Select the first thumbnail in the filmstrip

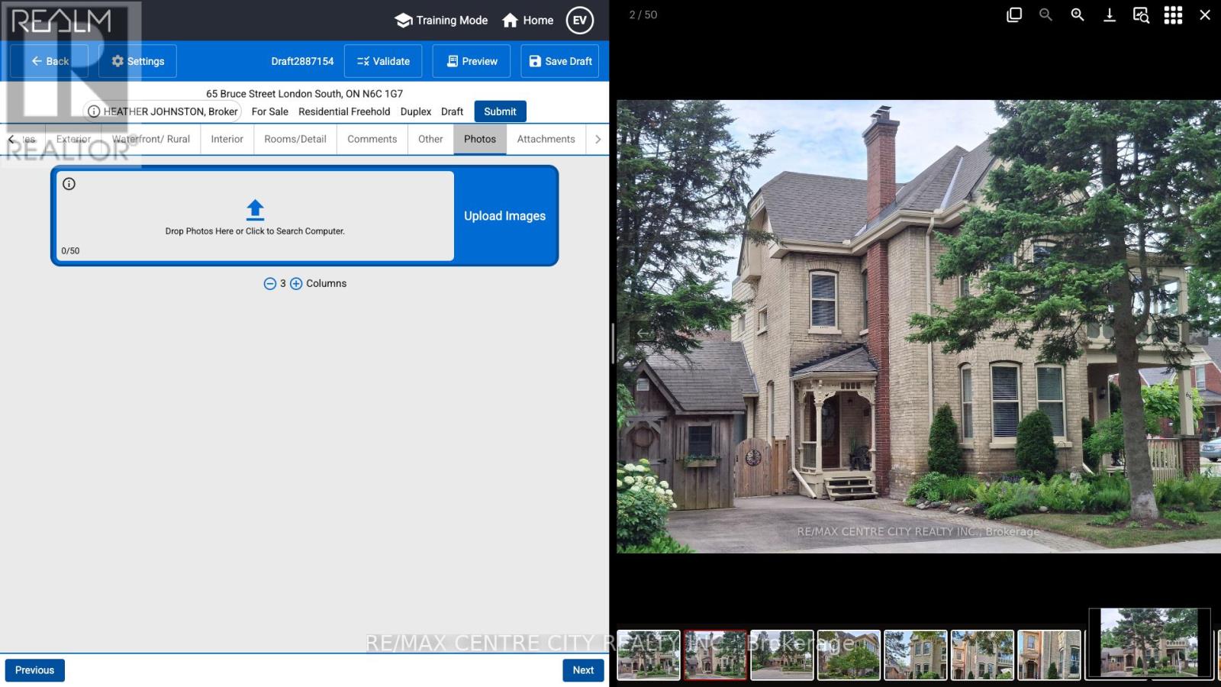point(648,654)
